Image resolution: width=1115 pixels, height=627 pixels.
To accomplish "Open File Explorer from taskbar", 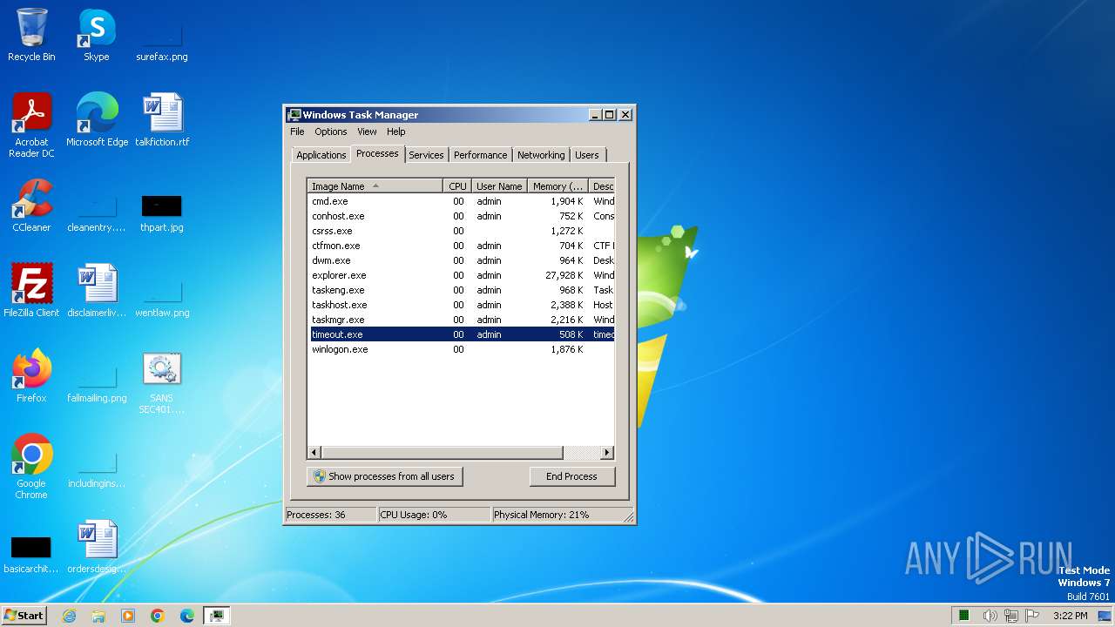I will coord(98,616).
